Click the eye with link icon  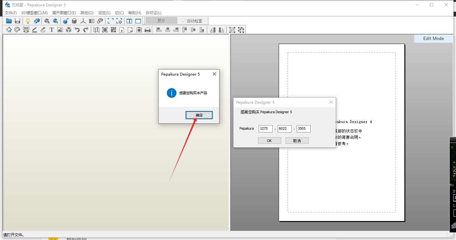100,21
